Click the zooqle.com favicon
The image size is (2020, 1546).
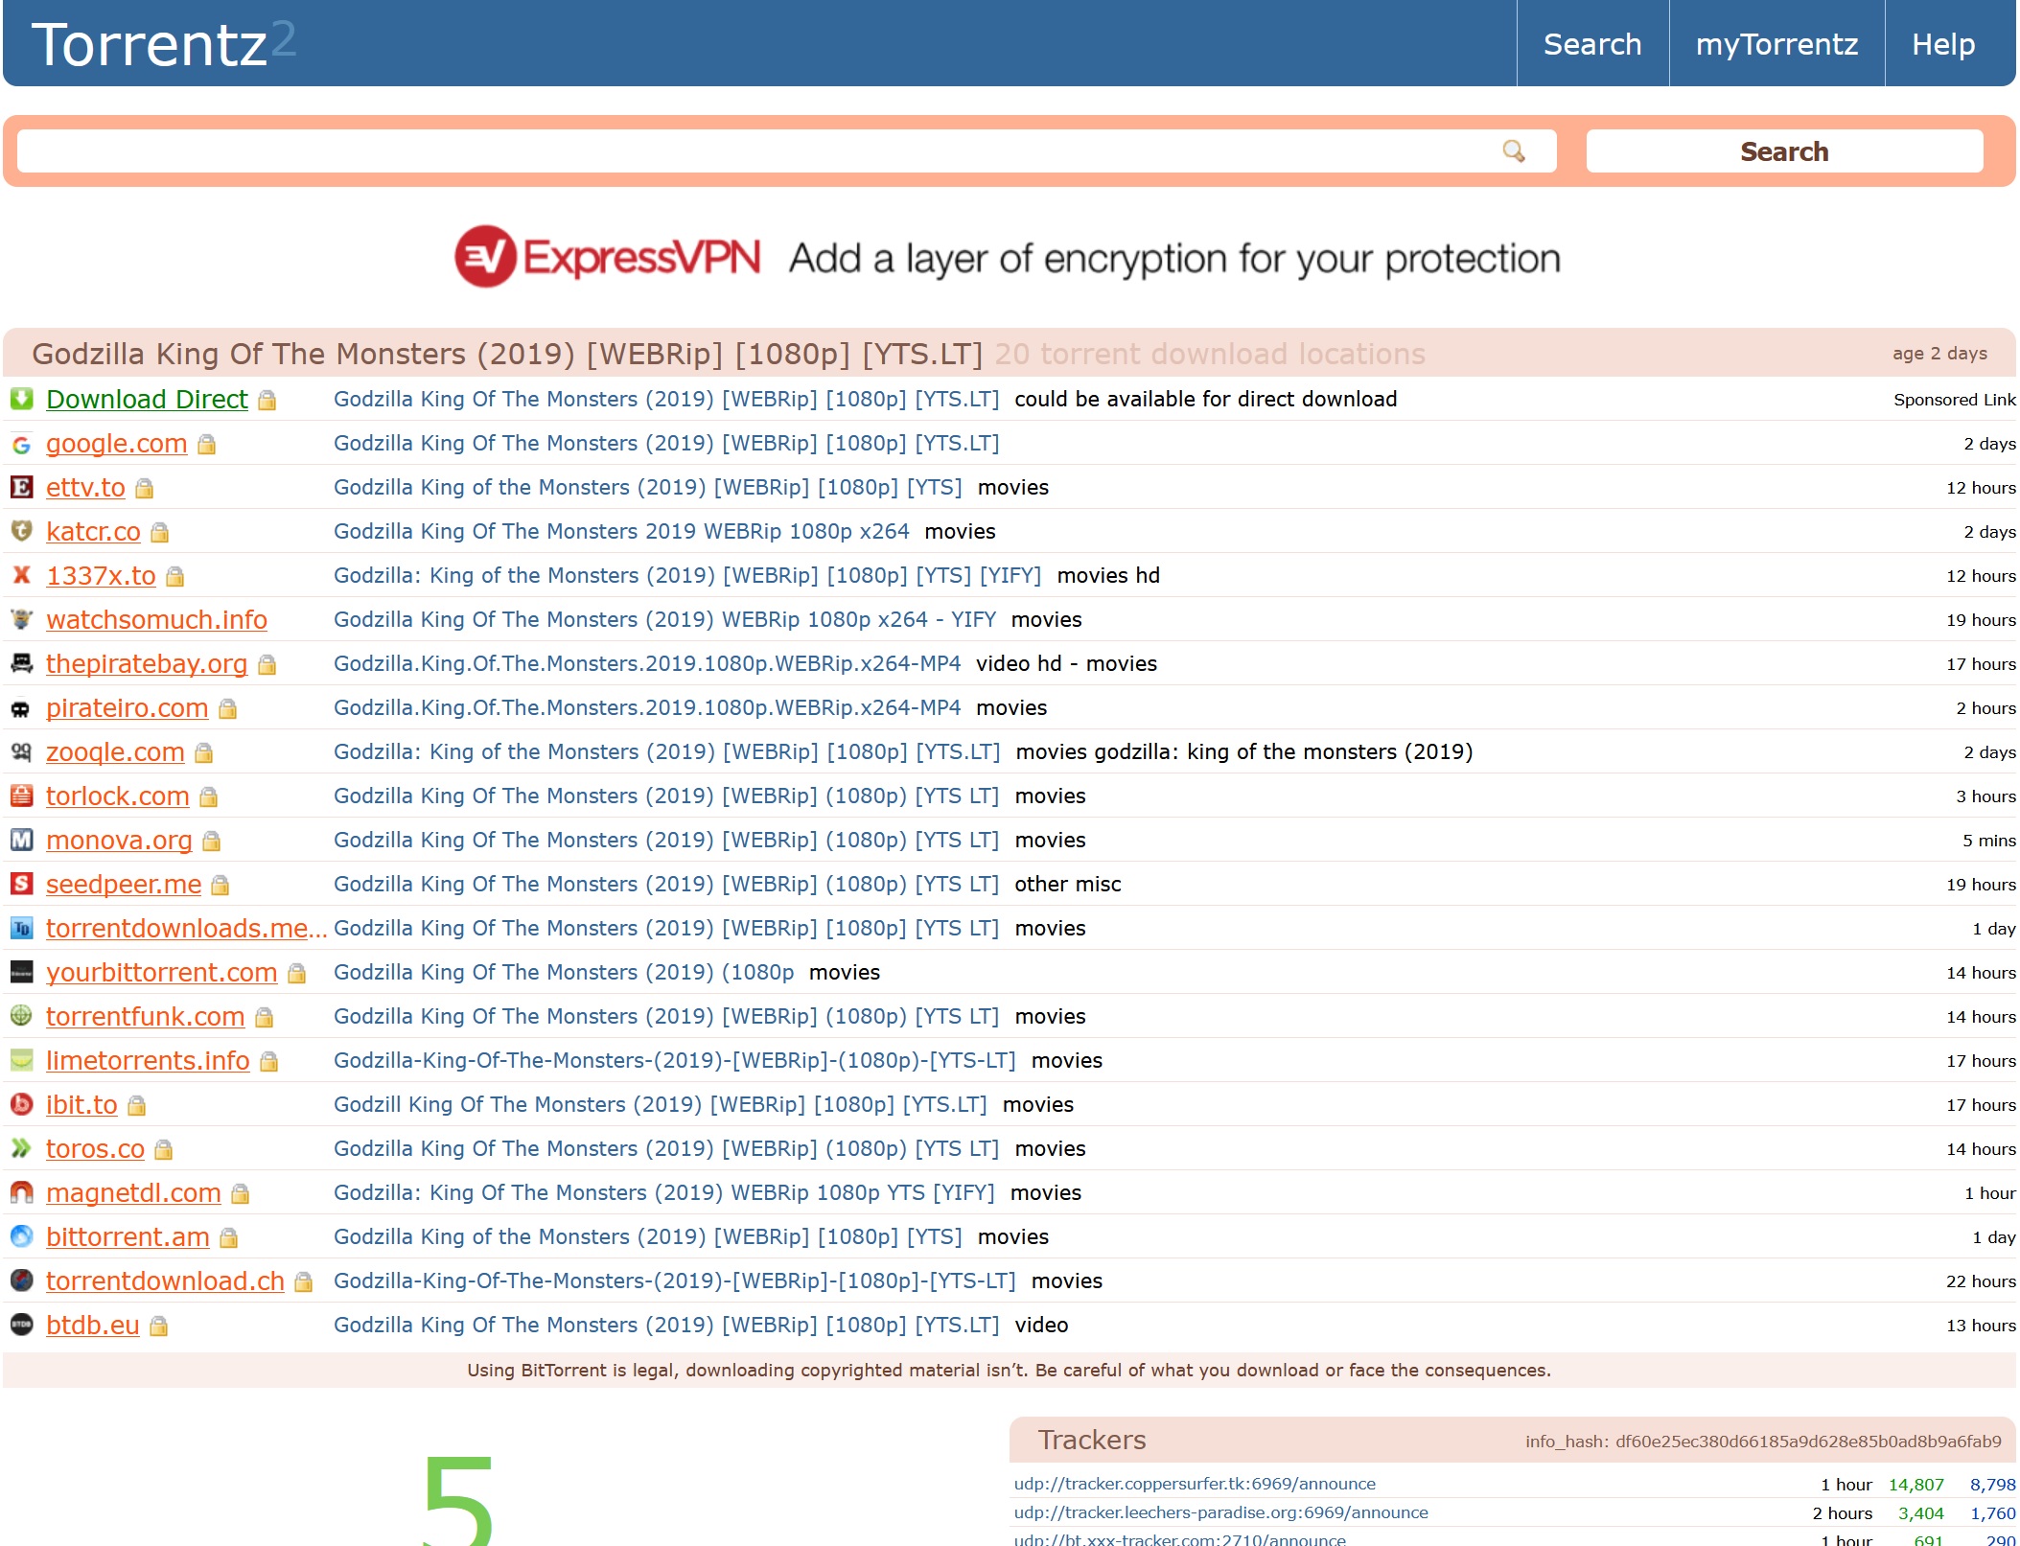tap(21, 751)
